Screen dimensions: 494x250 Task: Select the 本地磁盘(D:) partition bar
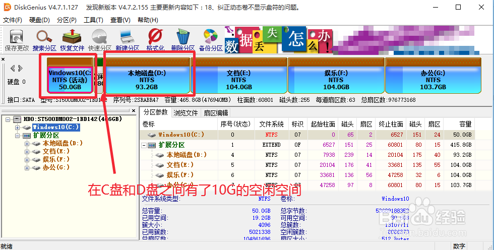click(147, 76)
